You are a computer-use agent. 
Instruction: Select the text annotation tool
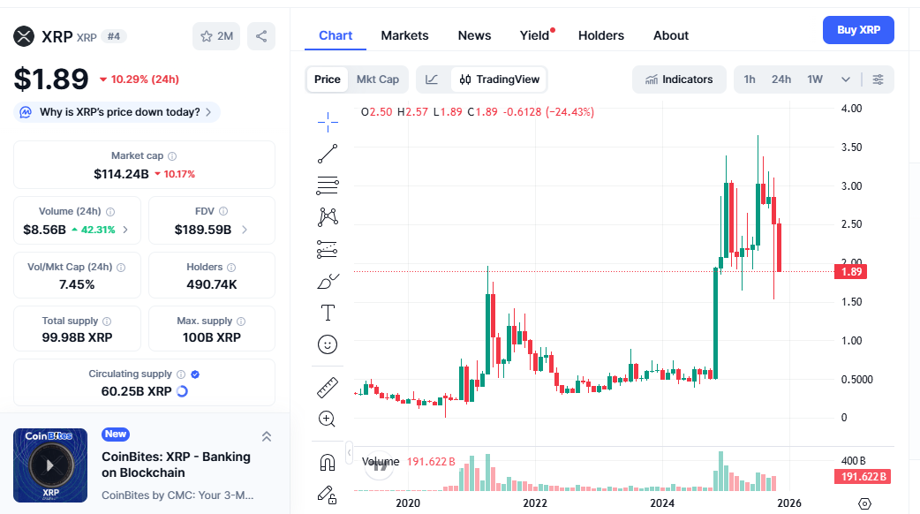click(328, 313)
